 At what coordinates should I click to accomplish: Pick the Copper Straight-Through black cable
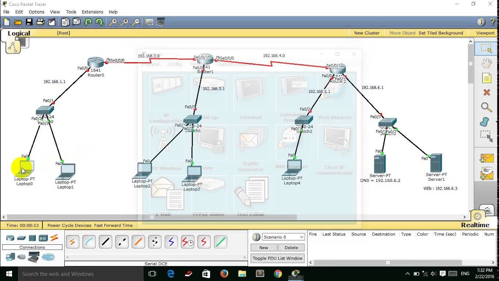pos(105,242)
